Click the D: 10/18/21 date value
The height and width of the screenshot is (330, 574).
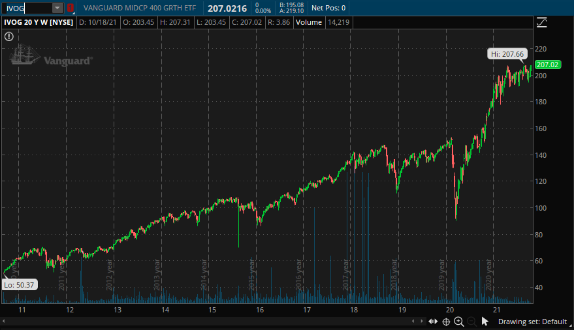[x=98, y=22]
